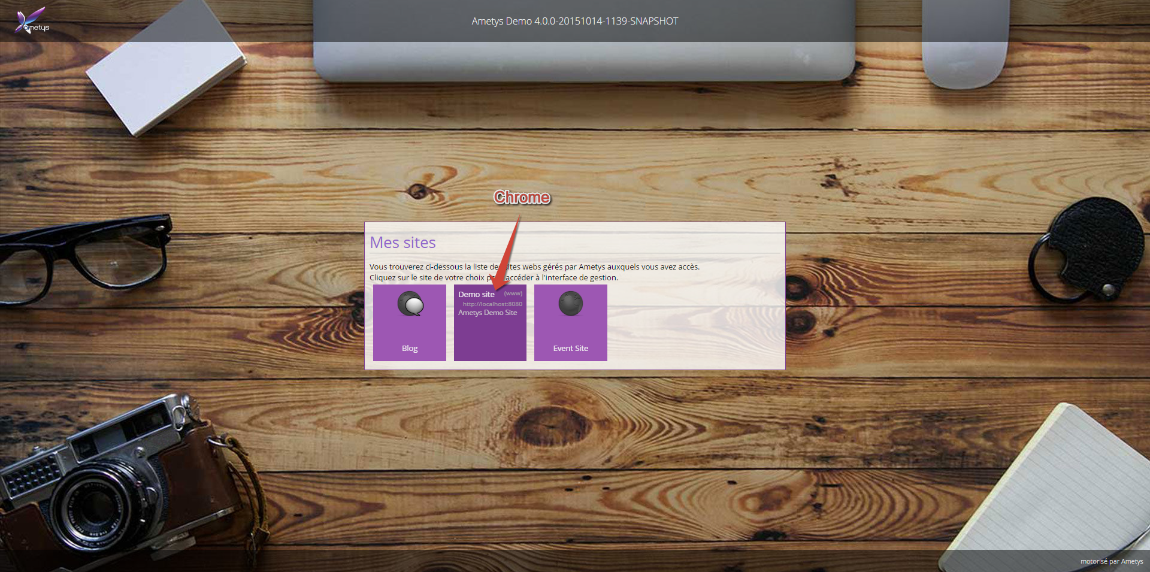
Task: Click the Event Site globe icon
Action: 570,304
